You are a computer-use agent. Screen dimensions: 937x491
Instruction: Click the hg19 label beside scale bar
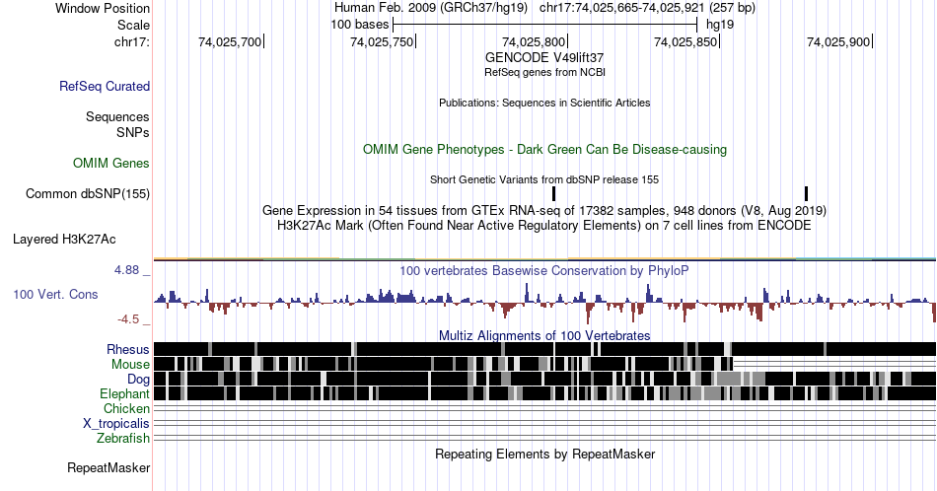click(x=719, y=25)
